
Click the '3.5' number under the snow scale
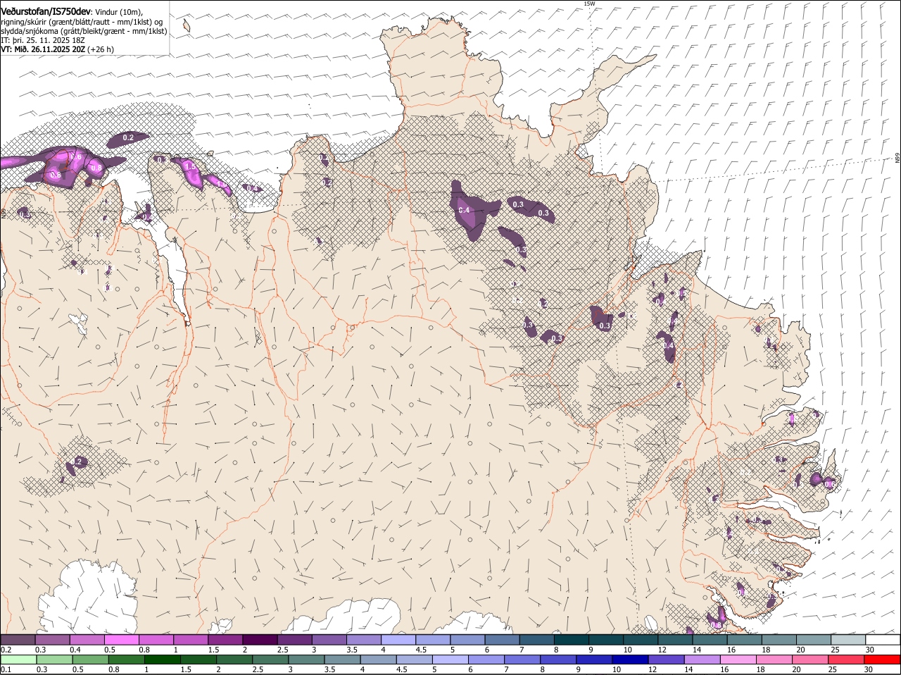point(352,650)
